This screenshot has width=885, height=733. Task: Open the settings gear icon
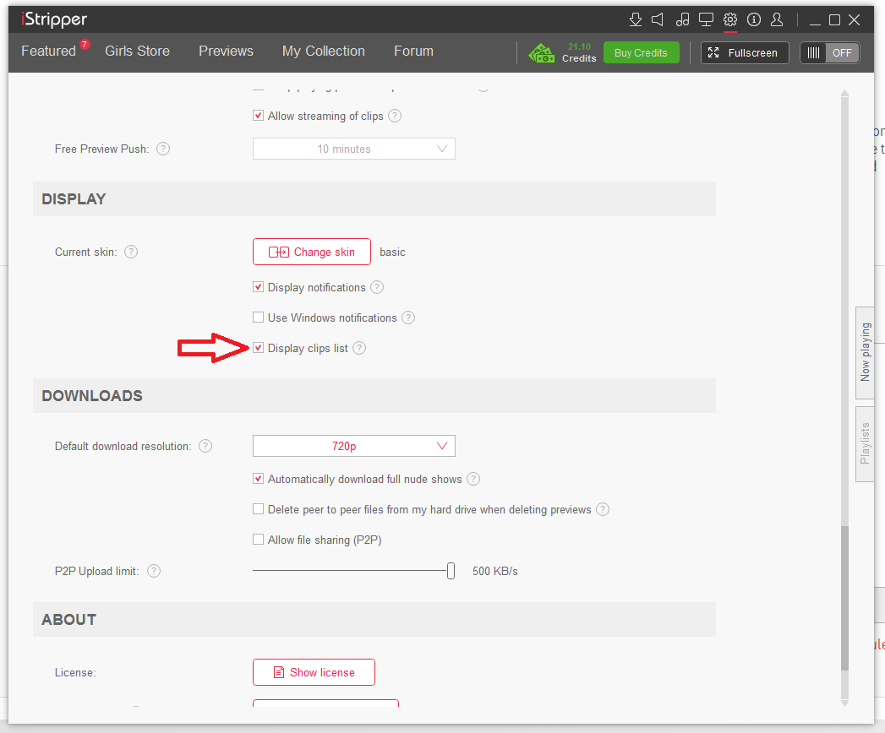(x=730, y=19)
